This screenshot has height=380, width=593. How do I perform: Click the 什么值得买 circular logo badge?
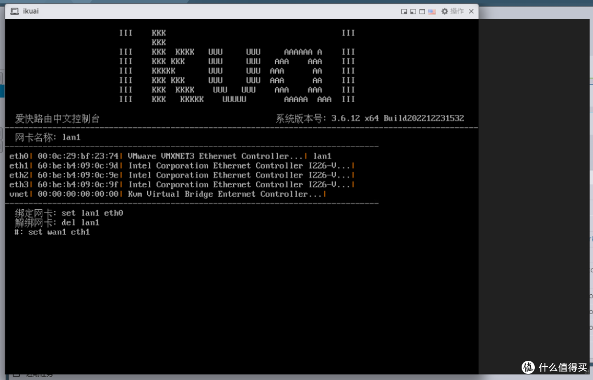coord(528,367)
